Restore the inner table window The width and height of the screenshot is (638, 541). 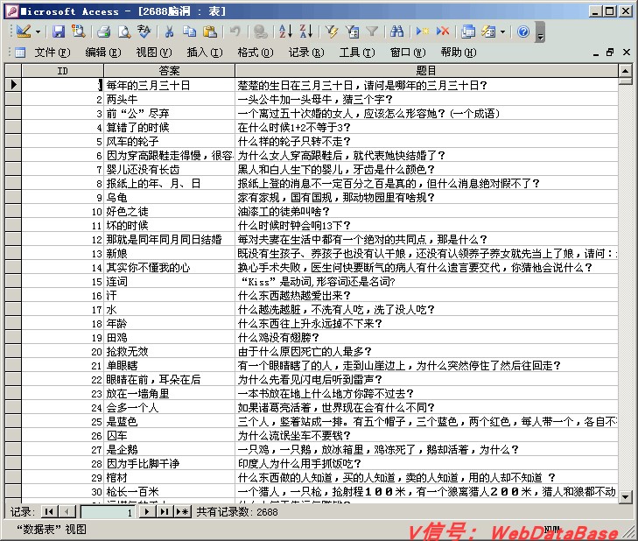click(610, 53)
